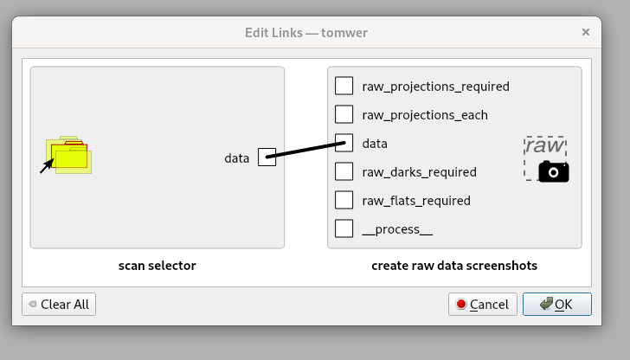
Task: Cancel the Edit Links dialog
Action: point(482,304)
